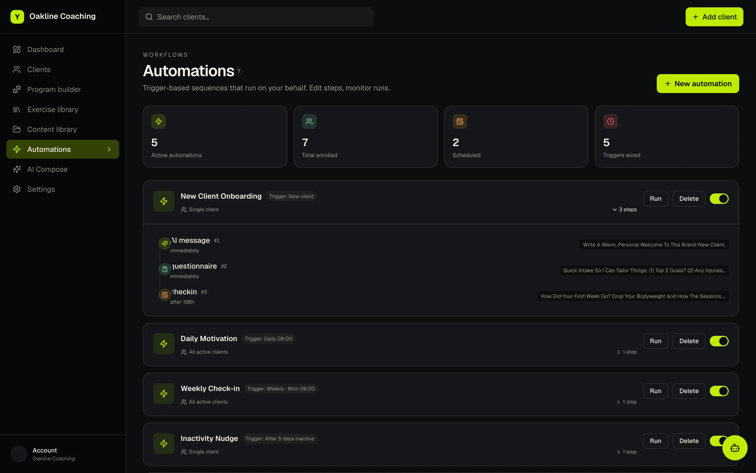The image size is (756, 473).
Task: Click the 'Write A Warm, Personal Welcome' step text
Action: click(654, 245)
